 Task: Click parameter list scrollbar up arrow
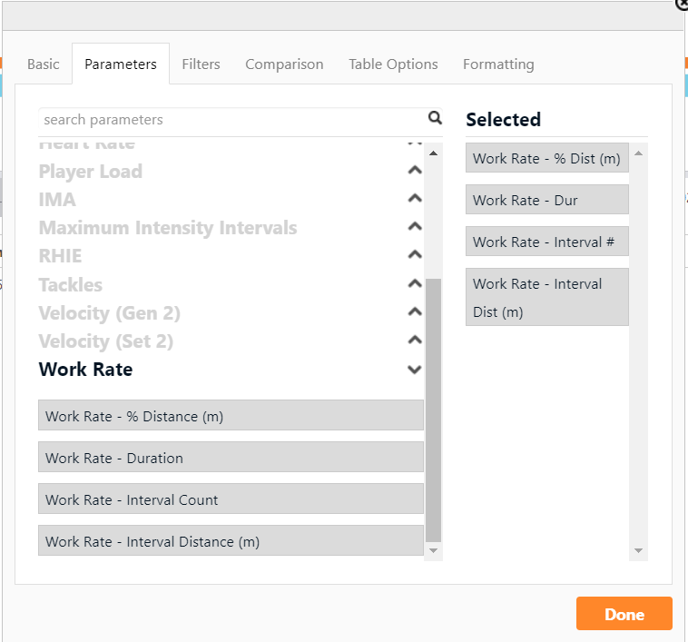pyautogui.click(x=434, y=153)
